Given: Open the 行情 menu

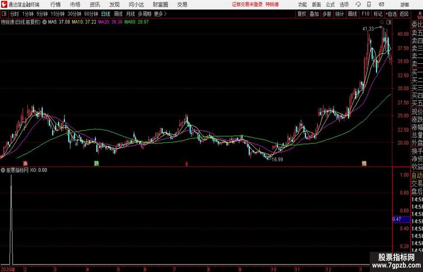Looking at the screenshot, I should pos(56,4).
